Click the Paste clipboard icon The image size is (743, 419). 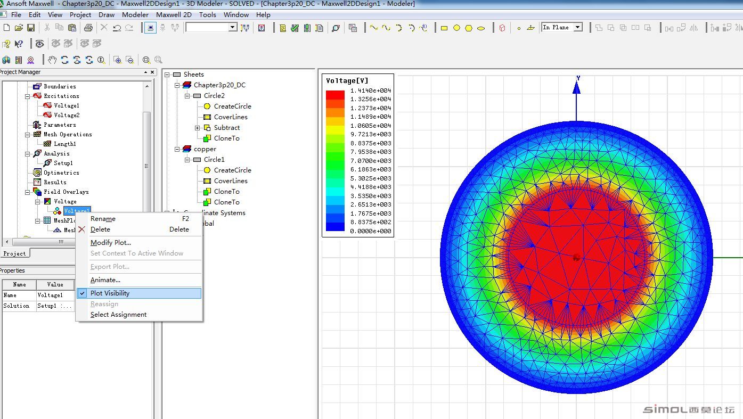72,28
